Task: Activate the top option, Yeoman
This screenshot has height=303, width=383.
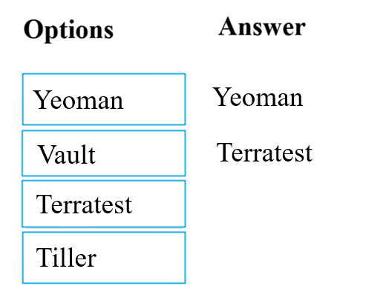Action: 104,99
